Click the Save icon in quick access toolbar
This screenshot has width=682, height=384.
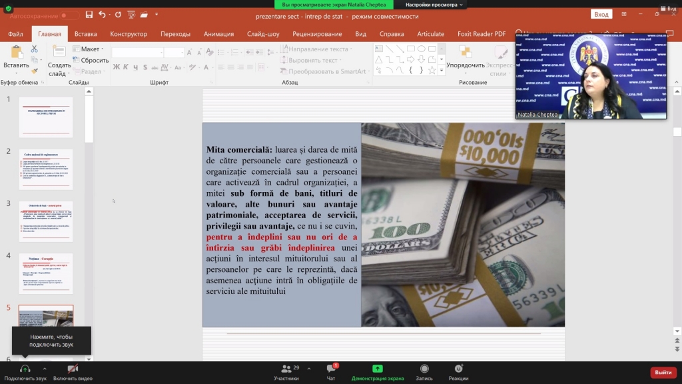point(87,15)
